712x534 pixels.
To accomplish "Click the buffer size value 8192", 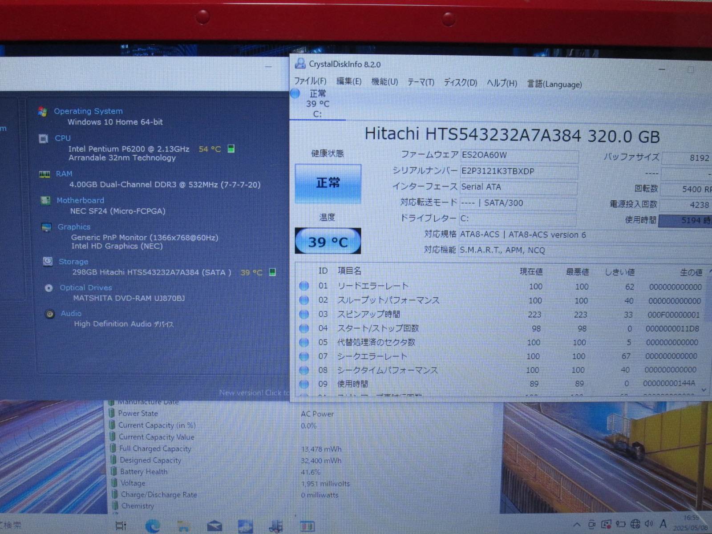I will 688,158.
